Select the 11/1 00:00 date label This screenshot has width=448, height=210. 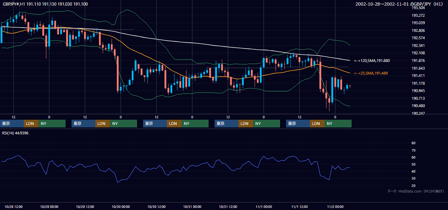[x=264, y=206]
